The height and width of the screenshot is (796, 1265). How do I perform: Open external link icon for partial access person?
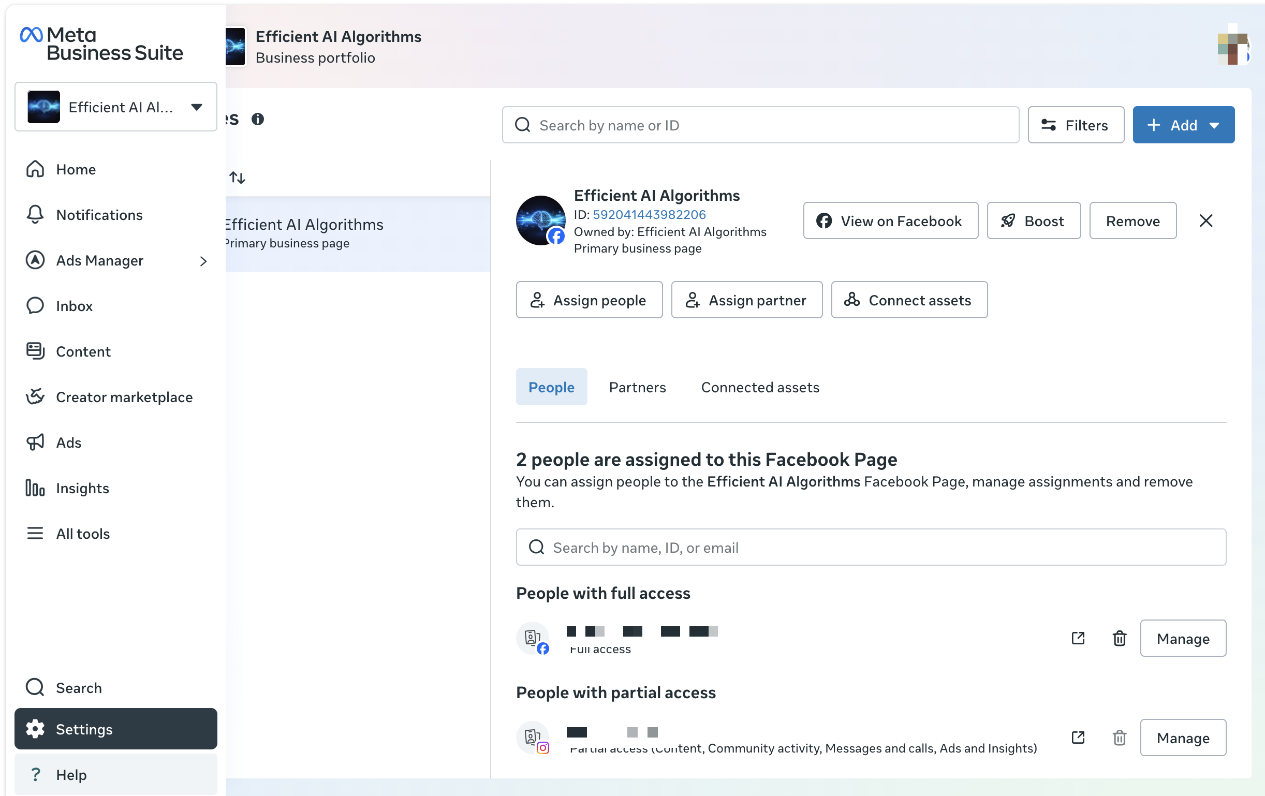point(1078,737)
